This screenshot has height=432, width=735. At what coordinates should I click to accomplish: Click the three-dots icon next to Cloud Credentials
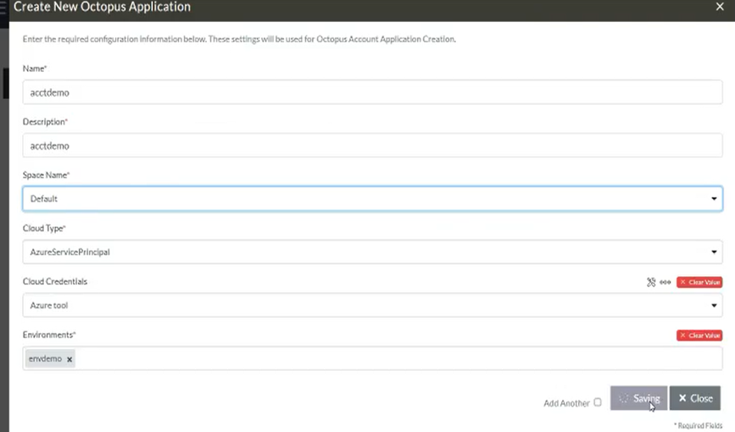(x=665, y=282)
